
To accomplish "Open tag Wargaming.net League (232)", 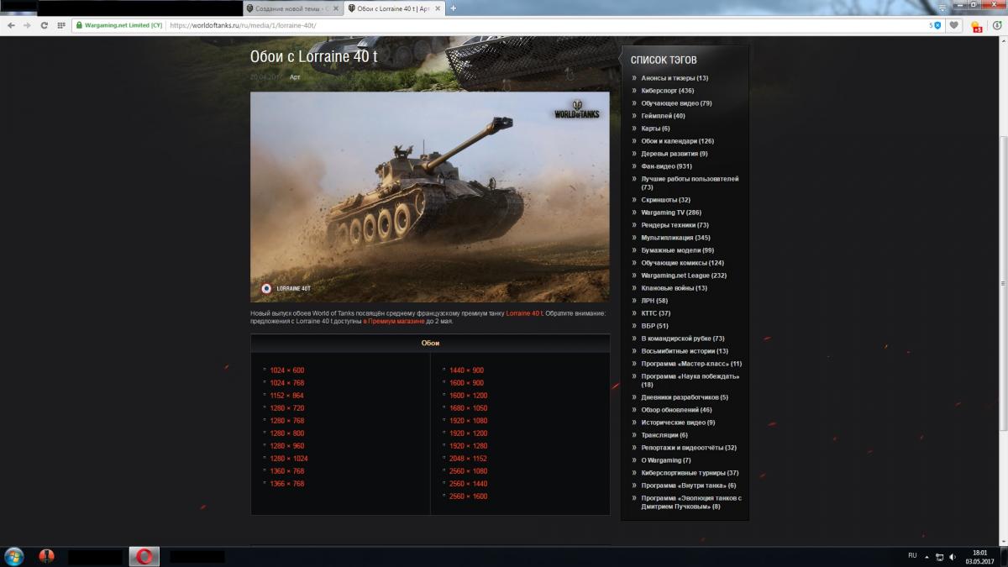I will tap(684, 276).
